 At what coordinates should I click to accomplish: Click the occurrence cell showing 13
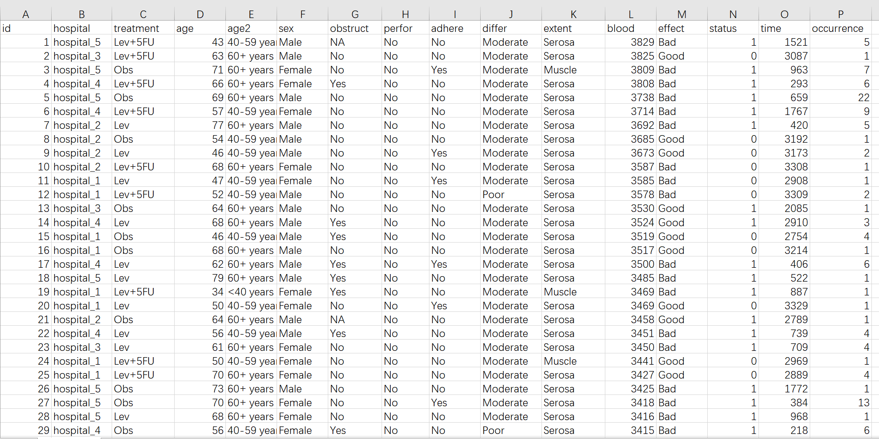click(x=840, y=403)
